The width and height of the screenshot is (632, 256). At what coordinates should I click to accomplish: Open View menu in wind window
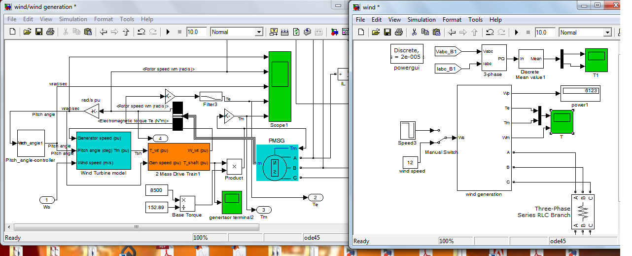[x=394, y=20]
